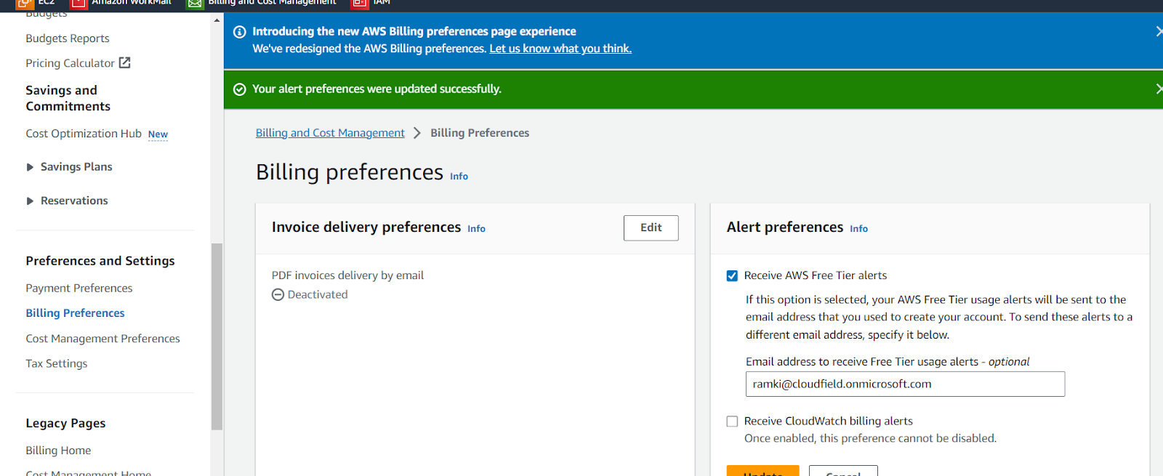Image resolution: width=1163 pixels, height=476 pixels.
Task: Click the Billing Preferences breadcrumb text
Action: click(480, 133)
